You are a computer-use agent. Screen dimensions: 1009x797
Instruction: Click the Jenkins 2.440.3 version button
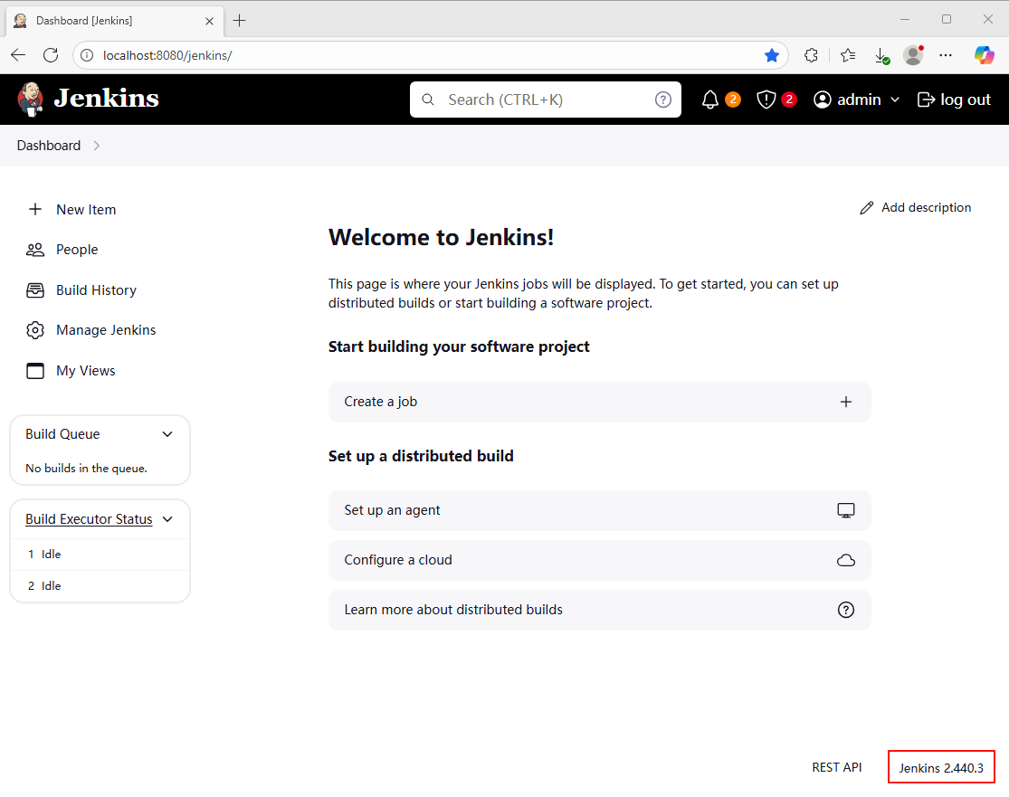click(941, 767)
